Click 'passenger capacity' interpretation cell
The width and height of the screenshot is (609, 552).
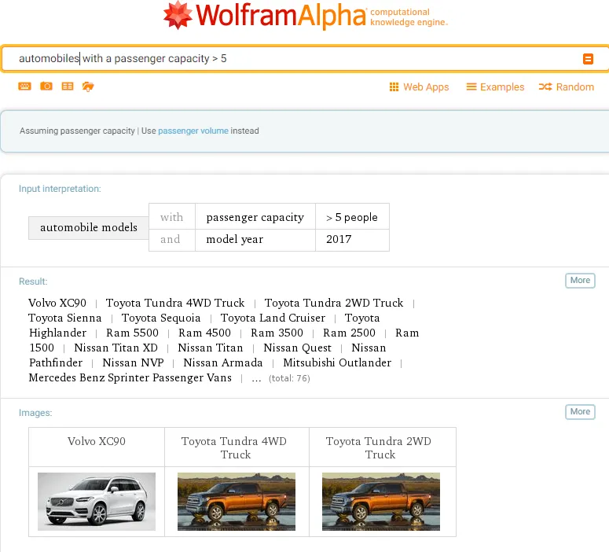255,217
